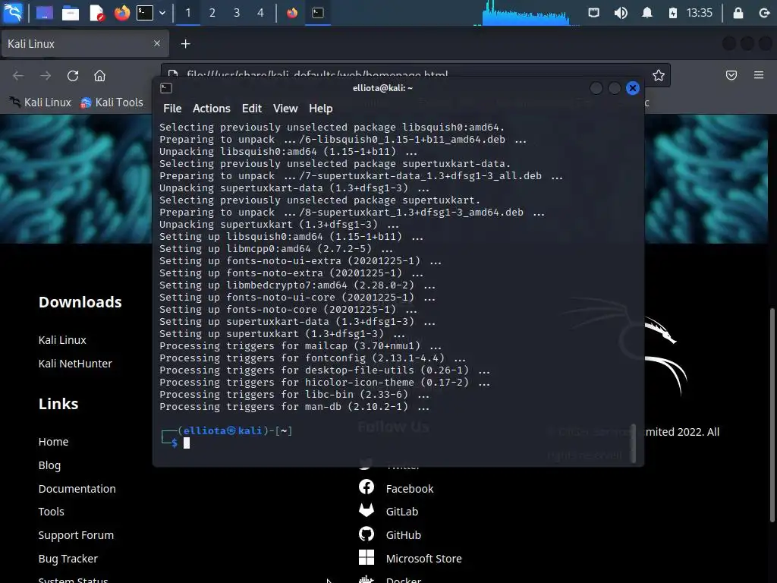Click the Microsoft Store logo icon
Screen dimensions: 777x583
[x=366, y=558]
